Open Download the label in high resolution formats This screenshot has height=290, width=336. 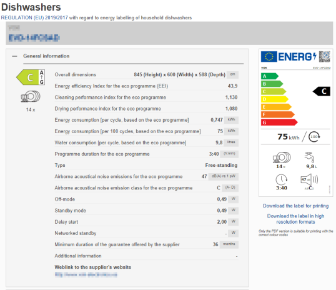pos(295,219)
